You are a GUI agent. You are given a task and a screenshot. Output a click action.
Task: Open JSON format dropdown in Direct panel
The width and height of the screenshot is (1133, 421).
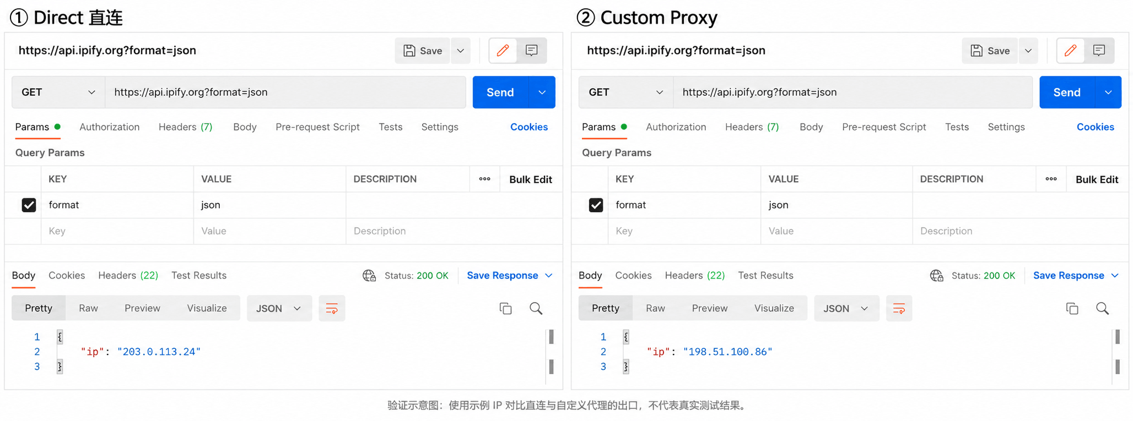pos(279,308)
